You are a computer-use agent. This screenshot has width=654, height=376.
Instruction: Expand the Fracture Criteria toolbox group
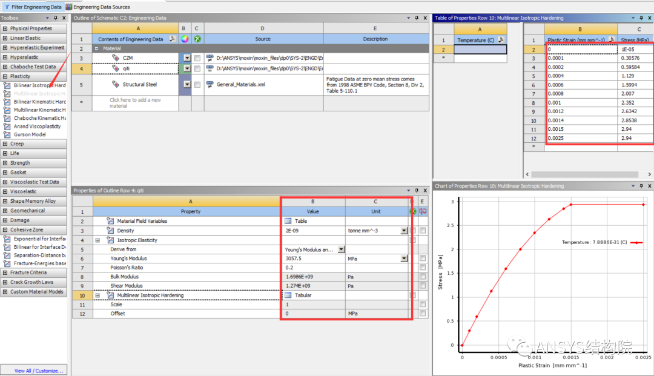5,272
